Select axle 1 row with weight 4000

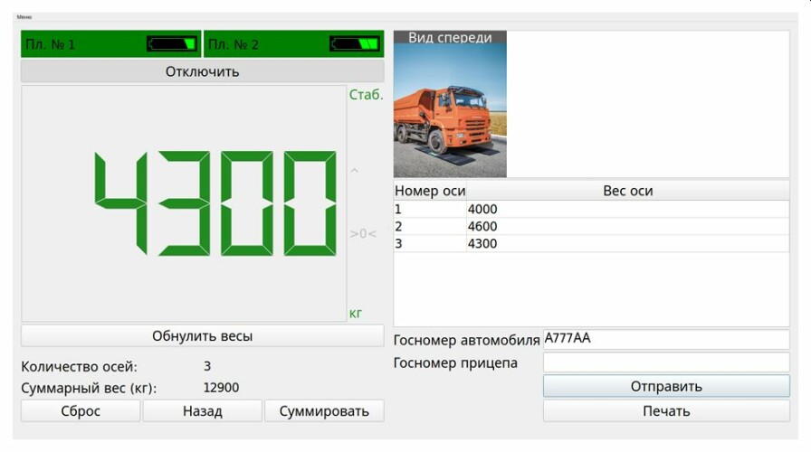click(591, 210)
